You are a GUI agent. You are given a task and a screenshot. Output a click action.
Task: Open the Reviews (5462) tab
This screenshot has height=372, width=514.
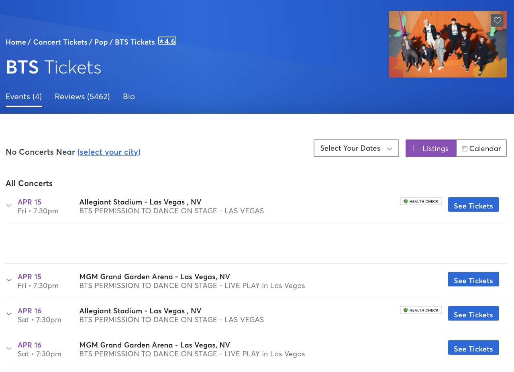pos(82,96)
